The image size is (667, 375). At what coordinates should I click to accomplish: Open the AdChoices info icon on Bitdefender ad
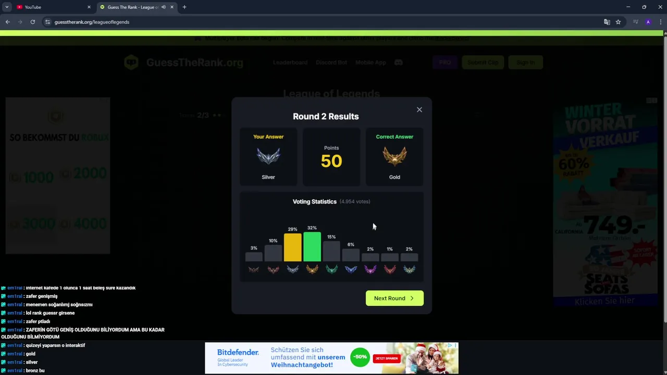(450, 345)
